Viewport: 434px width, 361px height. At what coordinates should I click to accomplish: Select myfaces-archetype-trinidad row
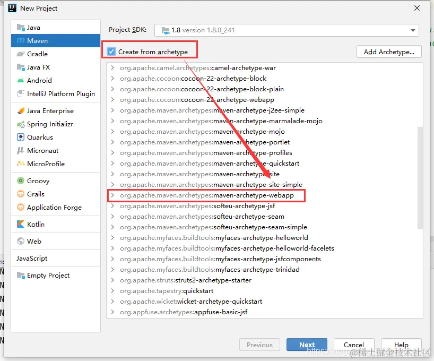pos(265,270)
